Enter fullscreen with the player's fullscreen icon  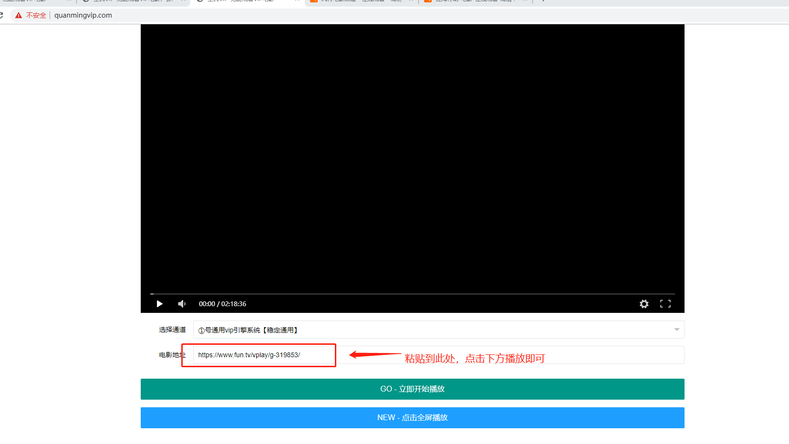pyautogui.click(x=665, y=304)
